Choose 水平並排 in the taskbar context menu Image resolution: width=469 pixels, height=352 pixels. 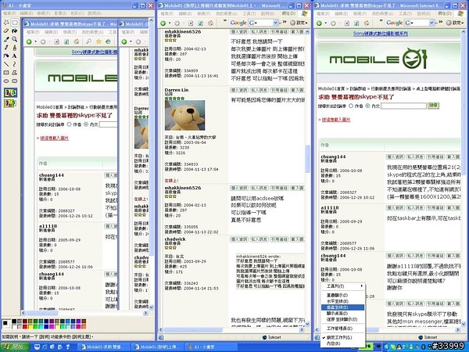(x=342, y=301)
